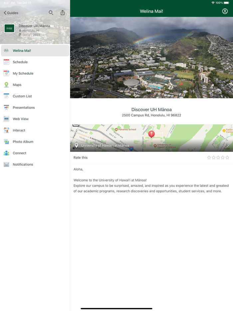Click the Notifications envelope icon

pos(6,164)
